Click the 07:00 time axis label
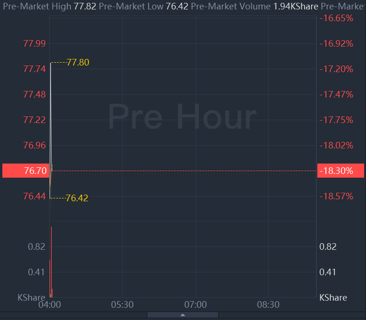 click(196, 304)
